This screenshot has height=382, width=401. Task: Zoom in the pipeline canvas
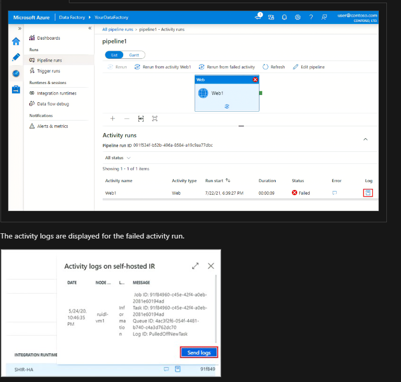point(113,118)
